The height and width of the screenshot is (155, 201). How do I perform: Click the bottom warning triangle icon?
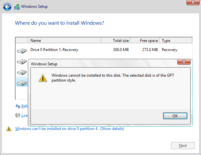[9, 129]
